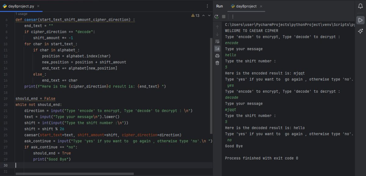The image size is (366, 176).
Task: Click green 'mjqqt' input in console
Action: click(231, 110)
